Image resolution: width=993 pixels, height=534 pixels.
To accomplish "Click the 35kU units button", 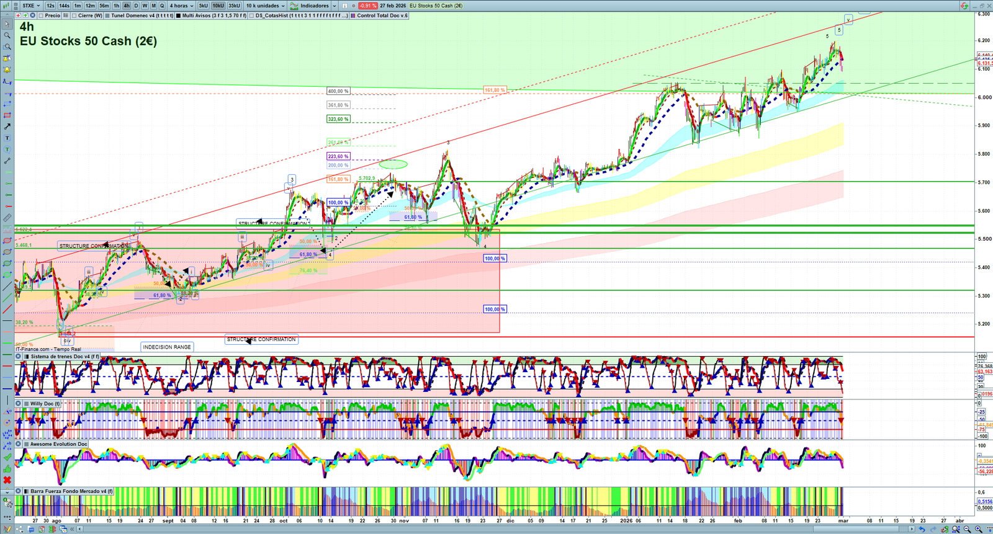I will 234,6.
